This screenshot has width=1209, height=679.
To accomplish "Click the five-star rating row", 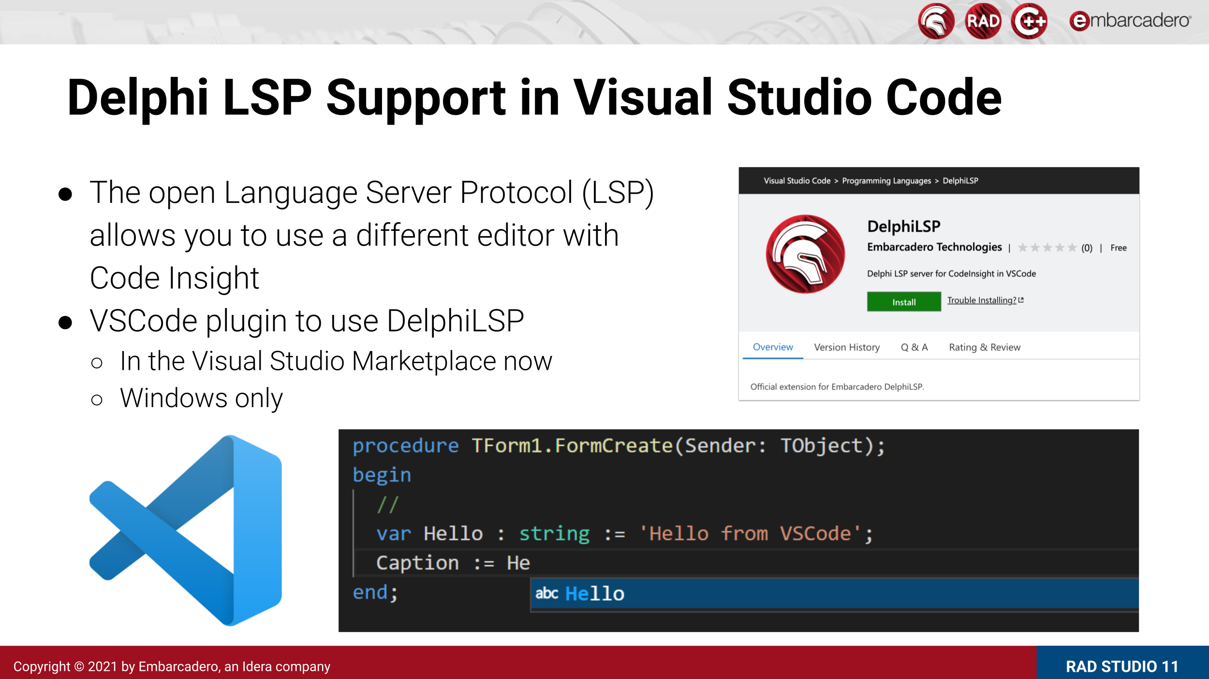I will click(x=1047, y=248).
